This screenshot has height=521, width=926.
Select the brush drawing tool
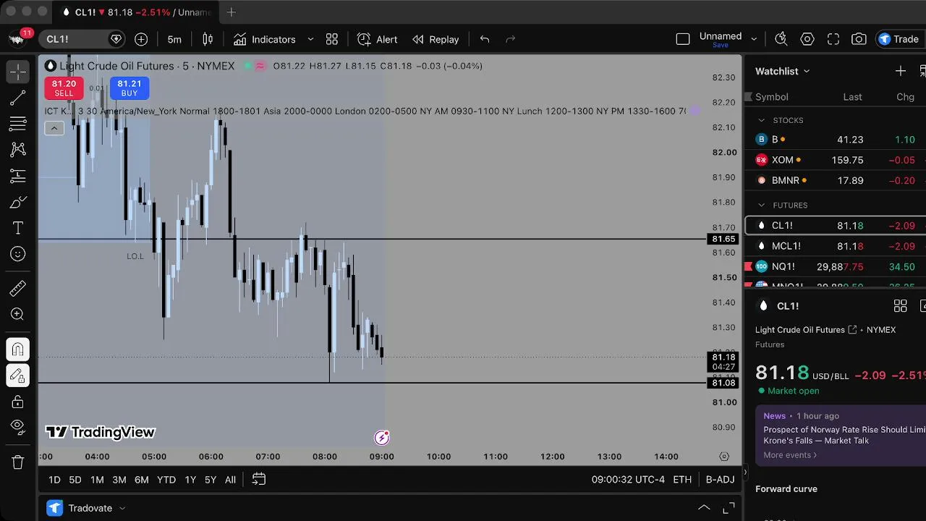coord(18,202)
